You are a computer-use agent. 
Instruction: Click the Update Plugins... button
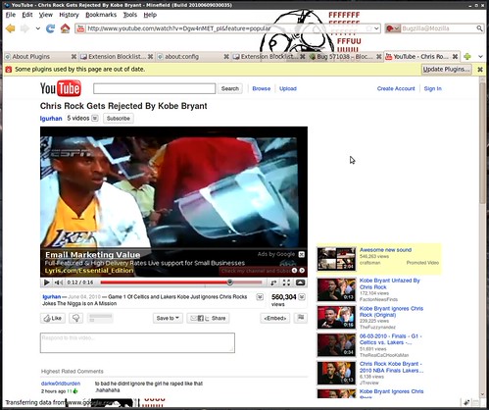pos(447,70)
